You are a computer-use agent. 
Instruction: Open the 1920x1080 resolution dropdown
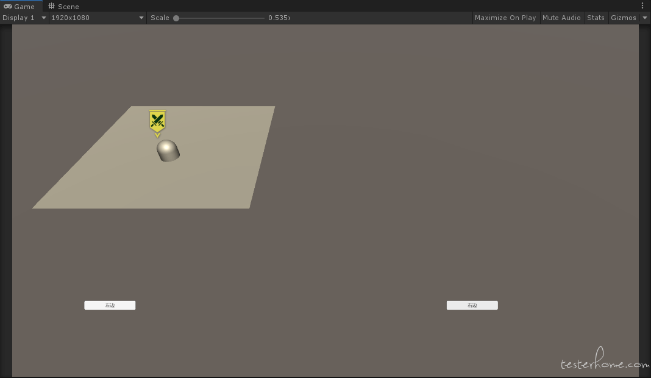point(97,18)
